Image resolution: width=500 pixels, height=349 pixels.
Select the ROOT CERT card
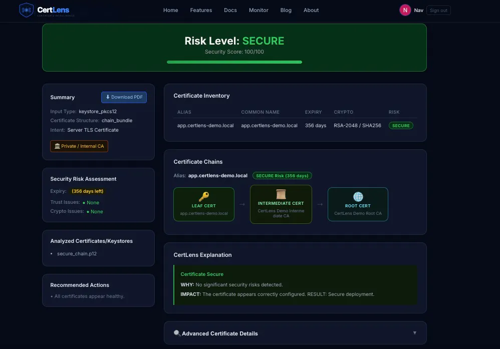358,204
